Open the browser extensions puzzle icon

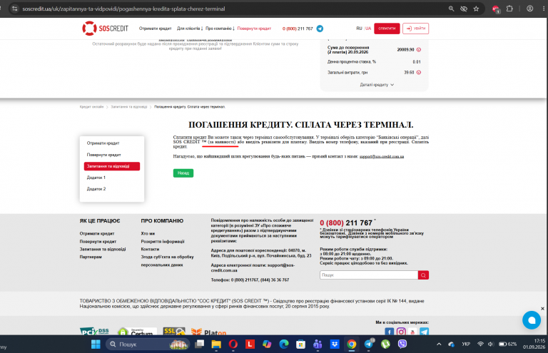pos(509,9)
